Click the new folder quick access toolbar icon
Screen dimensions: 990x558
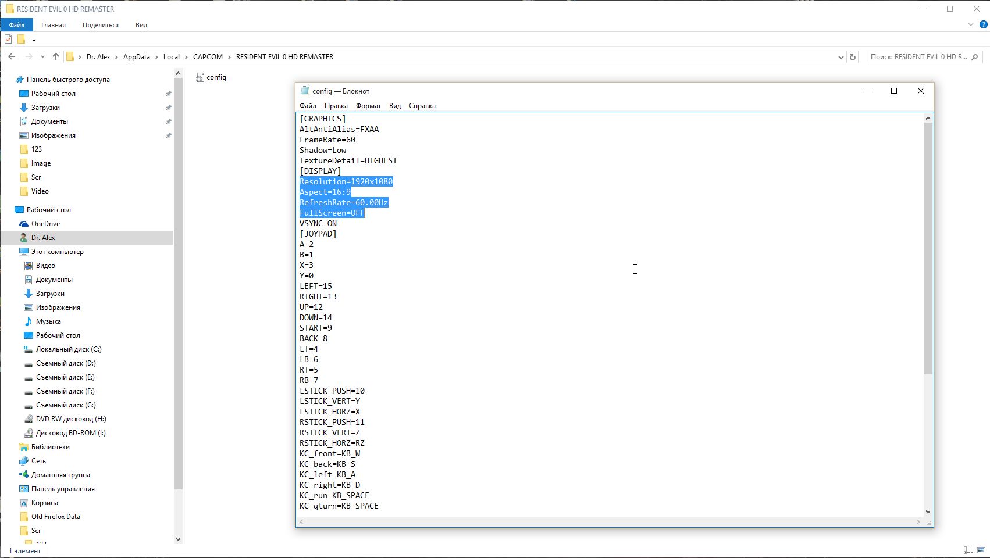21,40
